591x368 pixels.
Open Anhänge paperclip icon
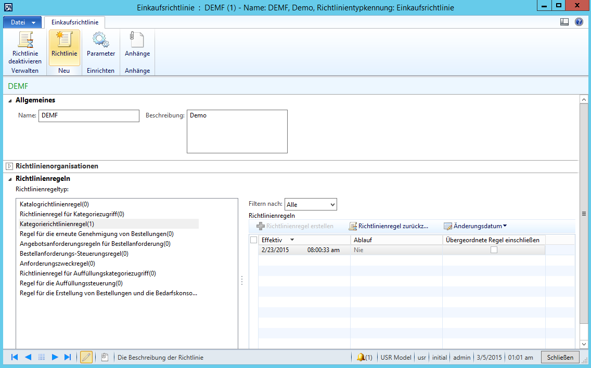137,40
